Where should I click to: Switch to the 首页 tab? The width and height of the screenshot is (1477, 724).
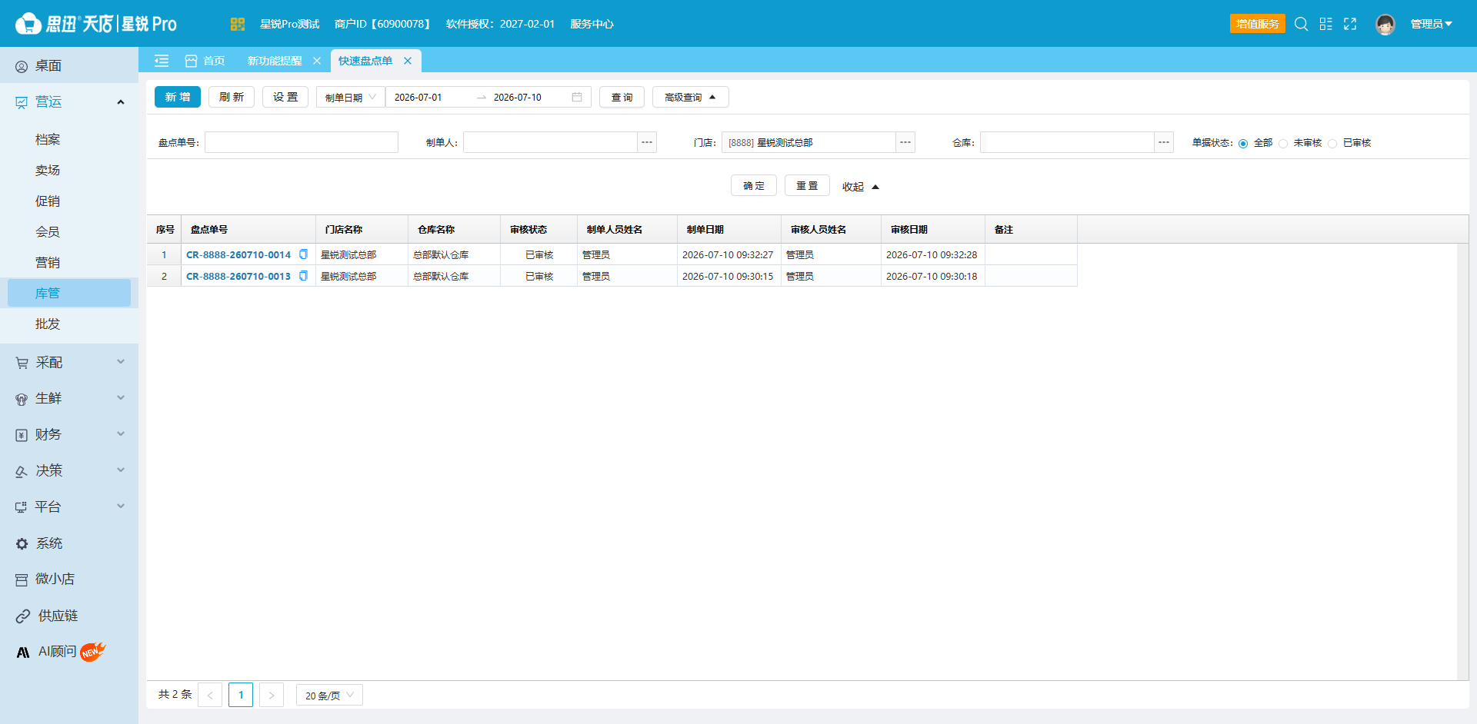205,61
